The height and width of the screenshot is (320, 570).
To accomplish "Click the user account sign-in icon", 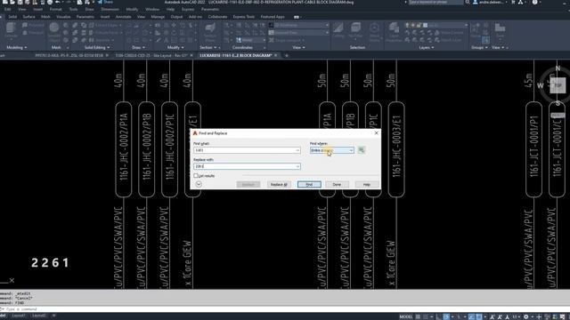I will click(x=476, y=2).
